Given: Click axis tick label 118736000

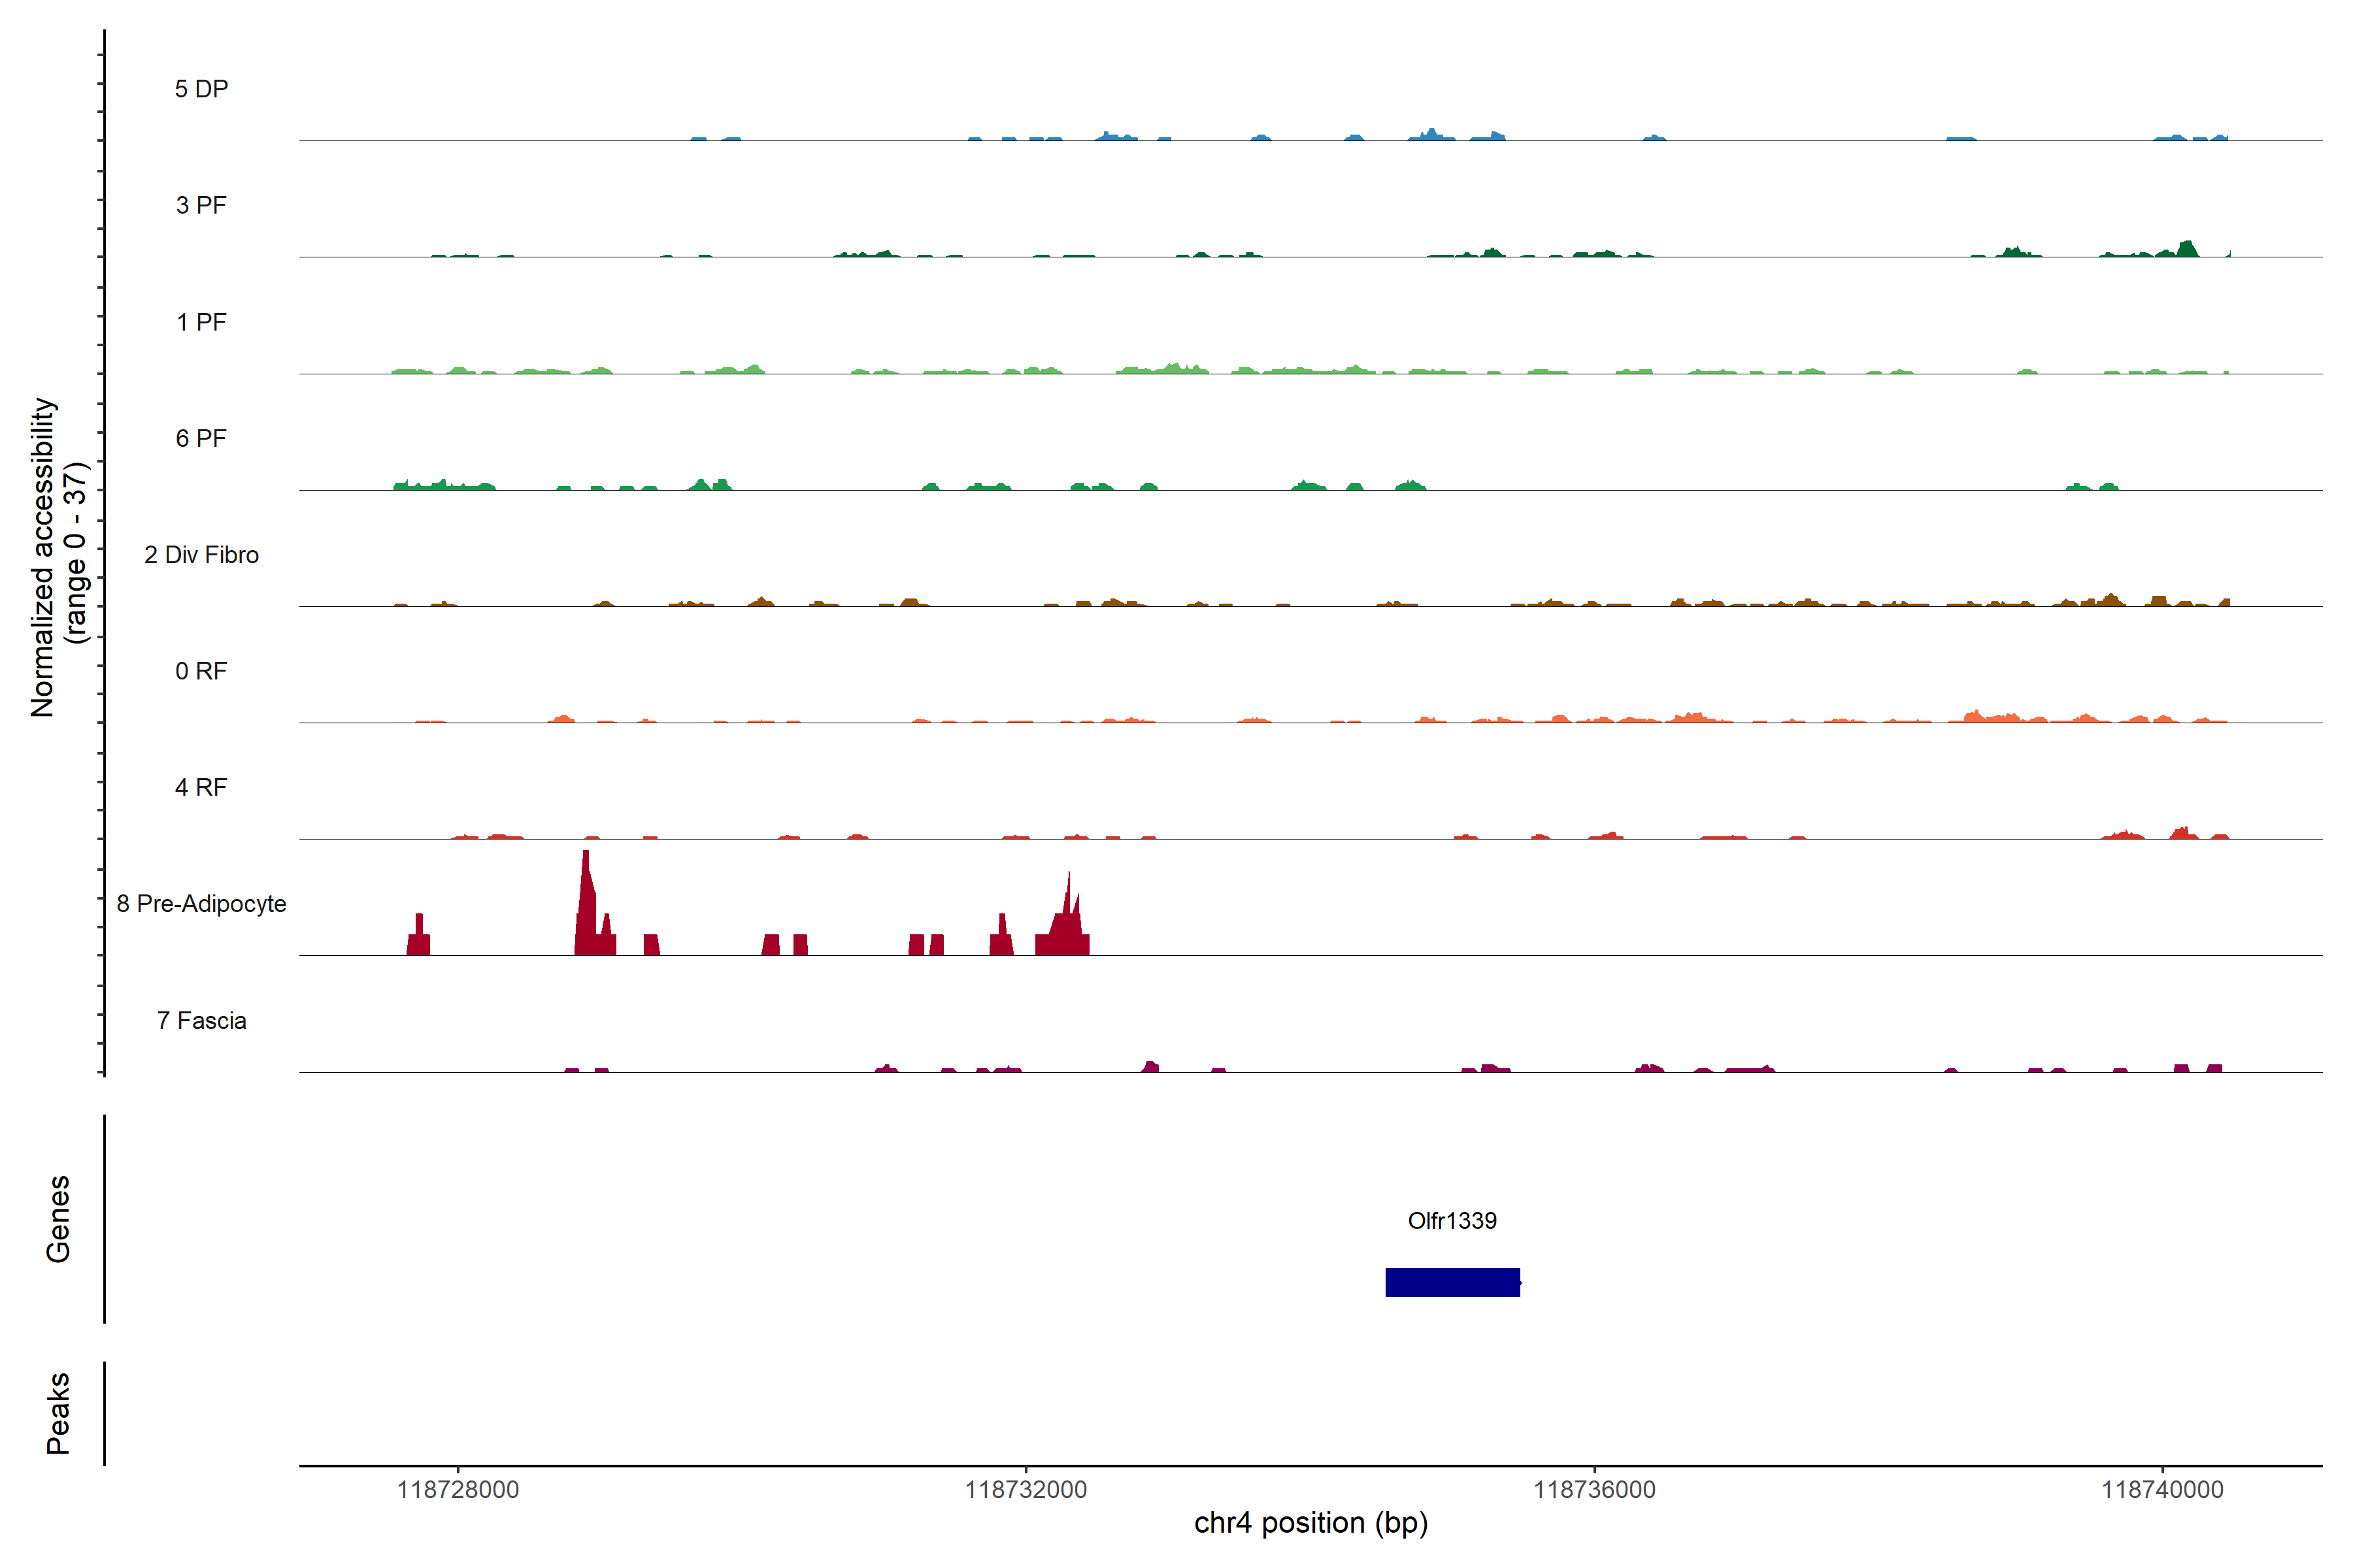Looking at the screenshot, I should pos(1594,1489).
